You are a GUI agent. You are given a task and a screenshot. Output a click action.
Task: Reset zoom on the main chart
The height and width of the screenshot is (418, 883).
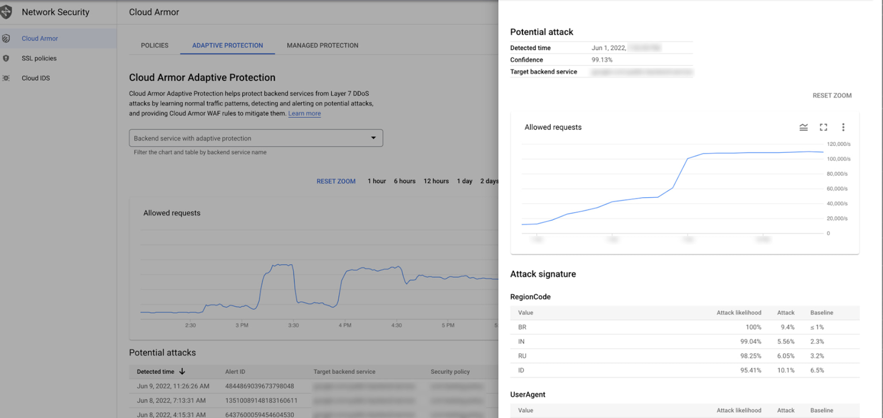pos(336,181)
